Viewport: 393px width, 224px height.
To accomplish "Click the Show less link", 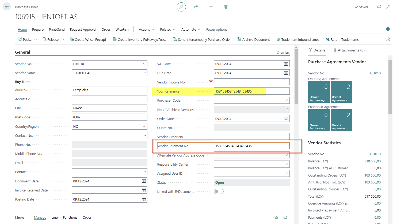I will click(x=283, y=53).
